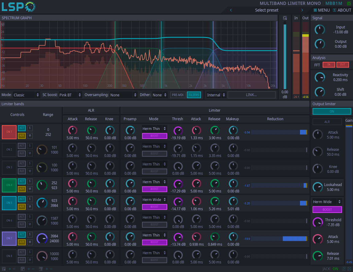353x272 pixels.
Task: Click the plus icon in the bottom toolbar
Action: pos(10,269)
